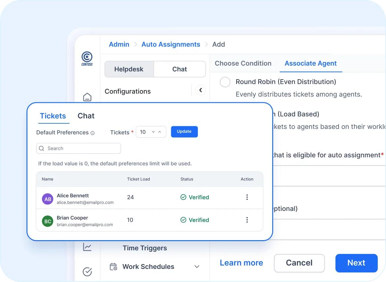Click Brian Cooper's name
The height and width of the screenshot is (282, 386).
(72, 218)
